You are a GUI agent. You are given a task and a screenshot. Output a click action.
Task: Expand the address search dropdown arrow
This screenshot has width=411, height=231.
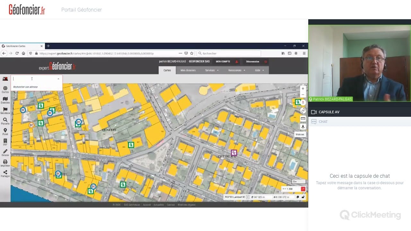click(x=58, y=79)
